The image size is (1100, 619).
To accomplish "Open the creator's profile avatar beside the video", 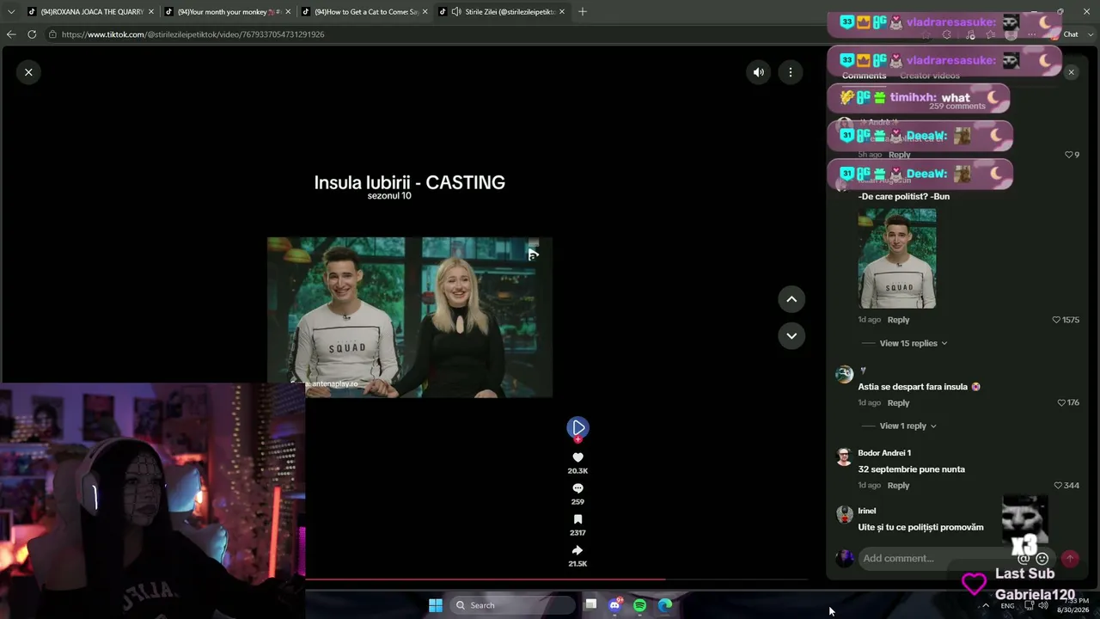I will pyautogui.click(x=577, y=427).
